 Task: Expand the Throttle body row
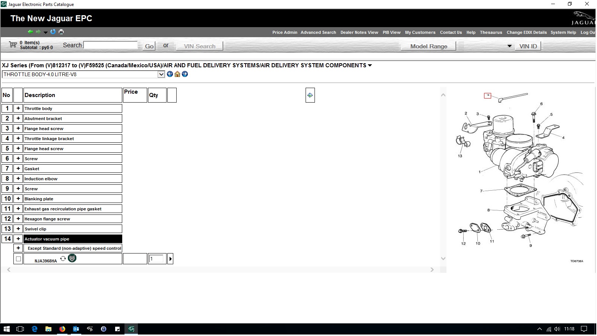(18, 109)
